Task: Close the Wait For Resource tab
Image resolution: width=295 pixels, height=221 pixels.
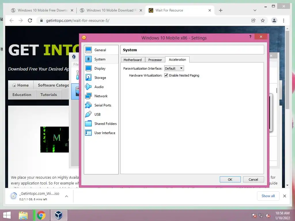Action: [210, 10]
